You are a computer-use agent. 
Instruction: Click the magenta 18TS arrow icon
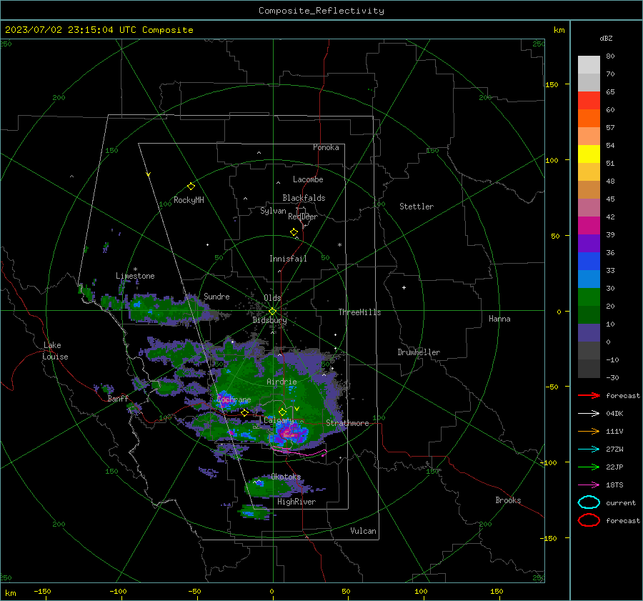coord(589,485)
